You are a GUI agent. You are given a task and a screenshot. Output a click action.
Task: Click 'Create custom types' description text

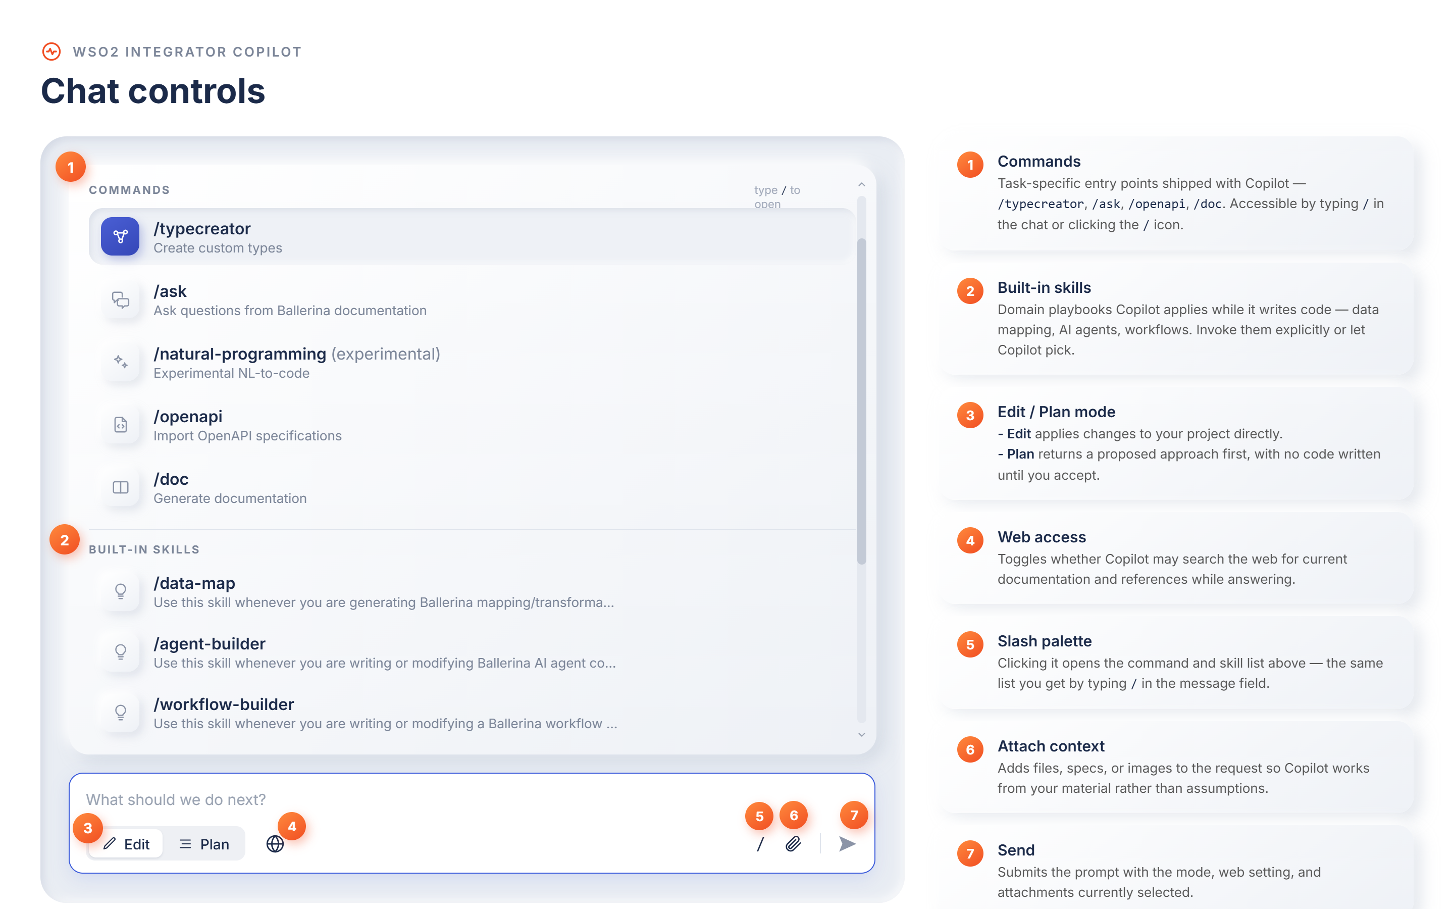tap(218, 247)
